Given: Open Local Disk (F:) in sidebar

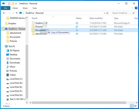Looking at the screenshot, I should pyautogui.click(x=14, y=91).
